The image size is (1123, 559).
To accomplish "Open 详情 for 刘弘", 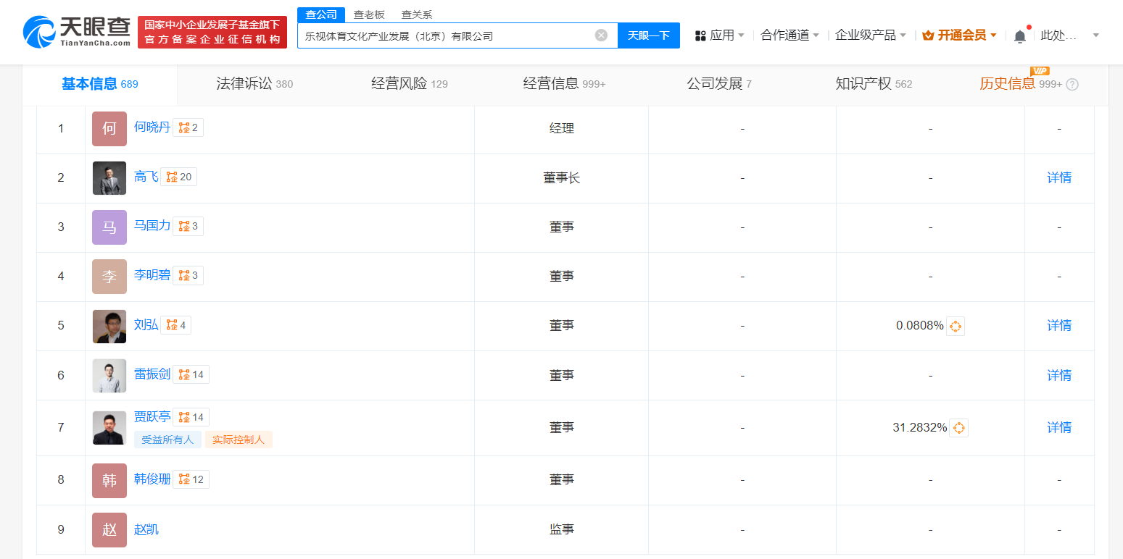I will click(x=1059, y=326).
